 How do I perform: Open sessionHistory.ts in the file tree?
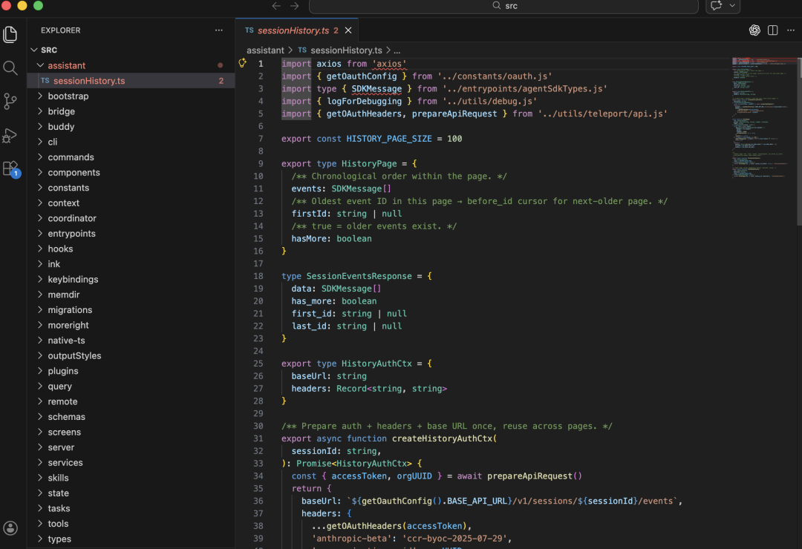tap(132, 81)
